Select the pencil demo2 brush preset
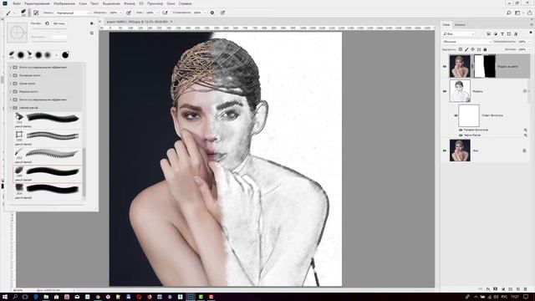535x301 pixels. point(48,138)
